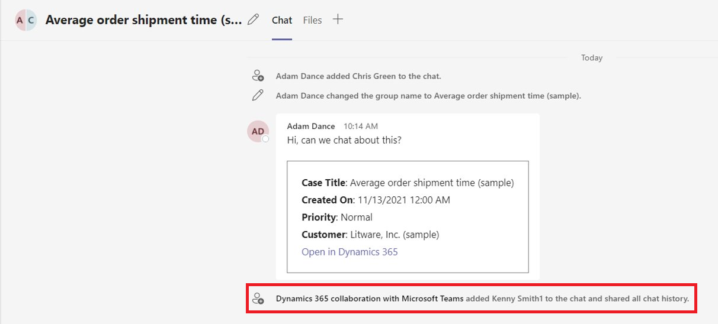Click person-added icon beside Kenny Smith1 message
718x324 pixels.
(258, 299)
